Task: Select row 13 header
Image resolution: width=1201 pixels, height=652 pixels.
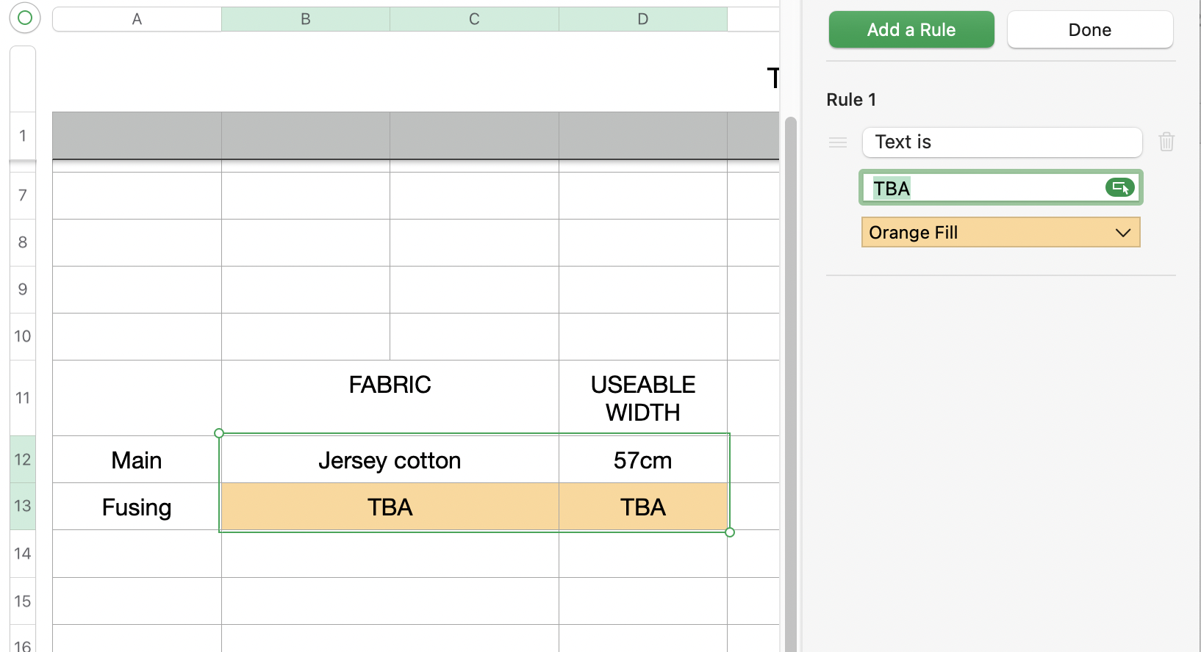Action: click(x=23, y=506)
